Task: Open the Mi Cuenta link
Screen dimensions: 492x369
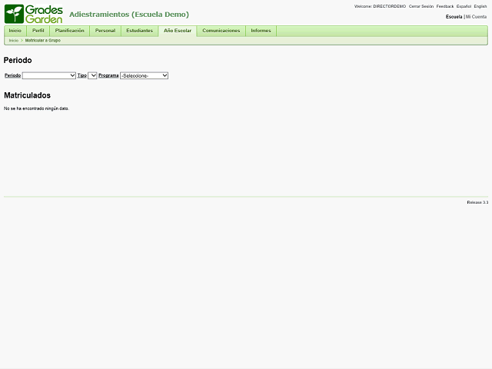Action: point(477,17)
